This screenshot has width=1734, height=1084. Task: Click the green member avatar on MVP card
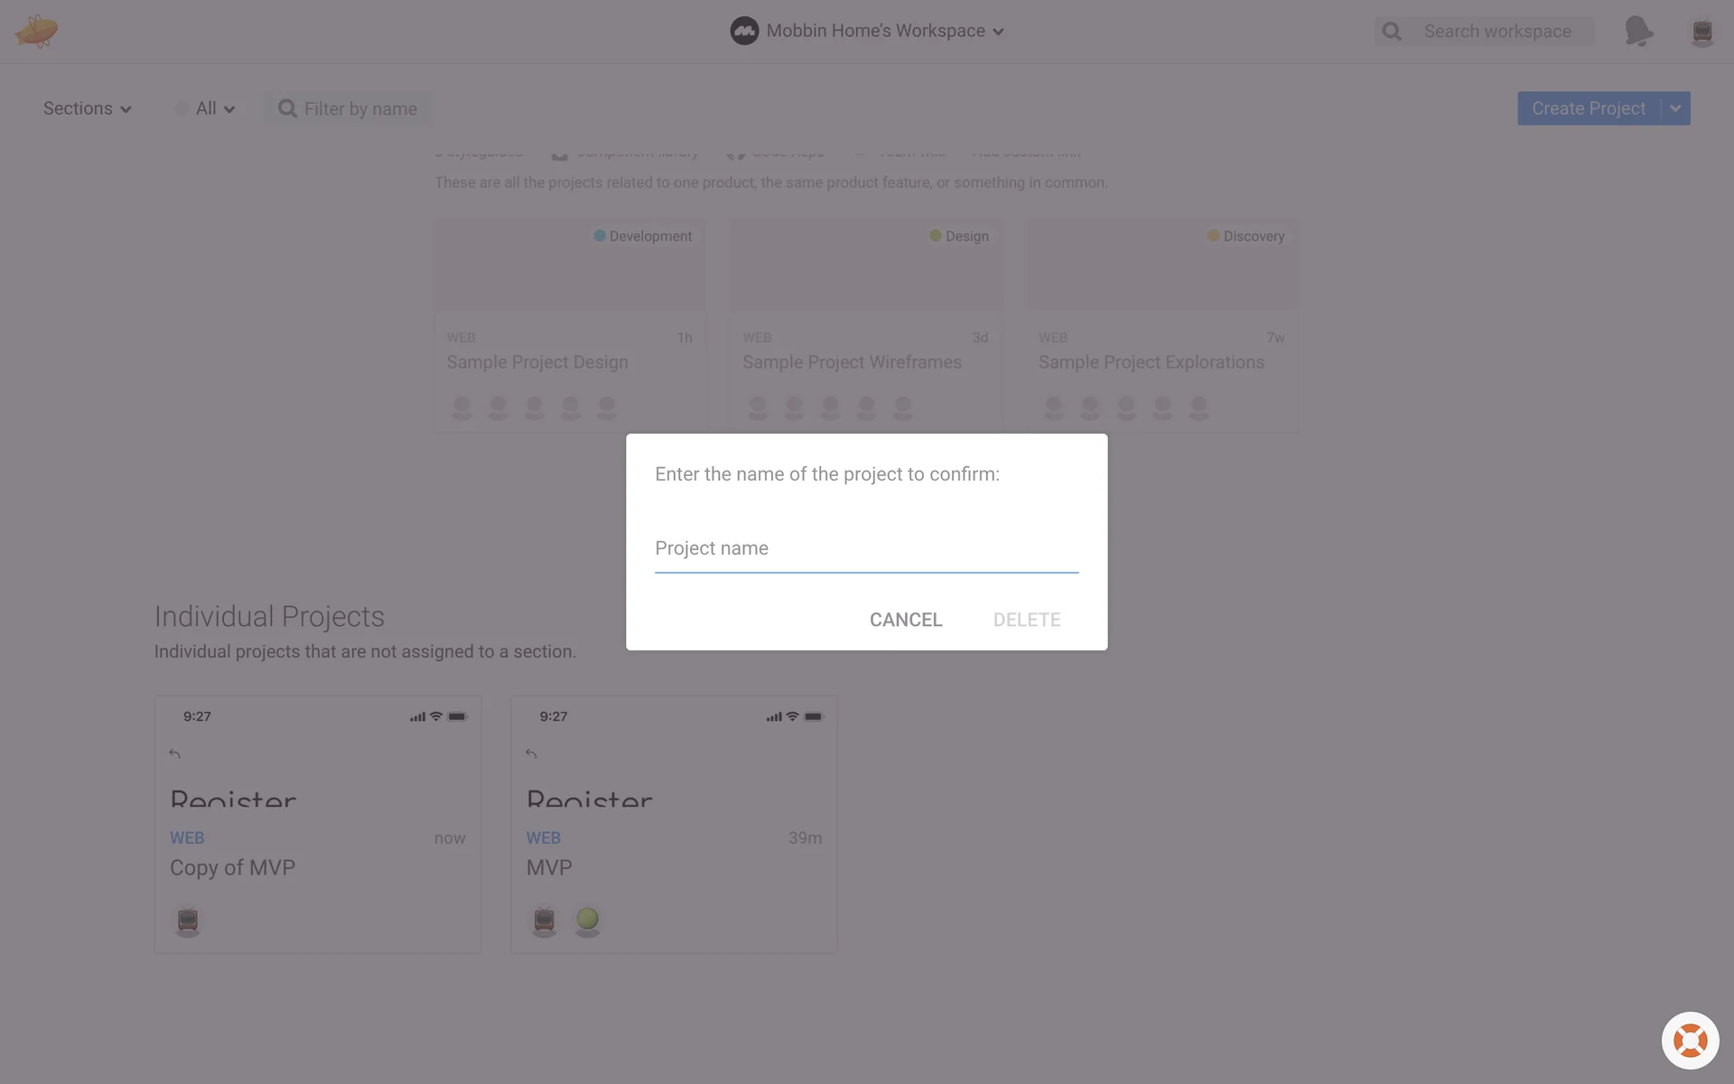[587, 920]
